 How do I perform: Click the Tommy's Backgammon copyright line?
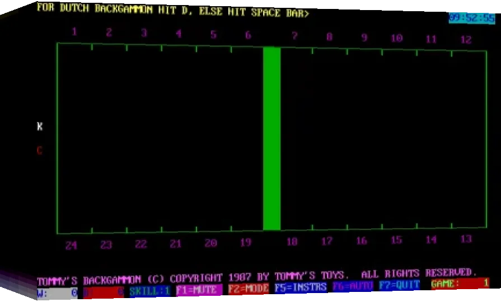tap(257, 277)
